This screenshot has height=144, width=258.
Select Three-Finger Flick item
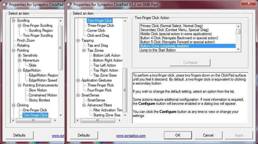(101, 85)
